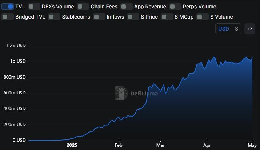Toggle the TVL chart series off
Viewport: 260px width, 150px height.
coord(8,7)
